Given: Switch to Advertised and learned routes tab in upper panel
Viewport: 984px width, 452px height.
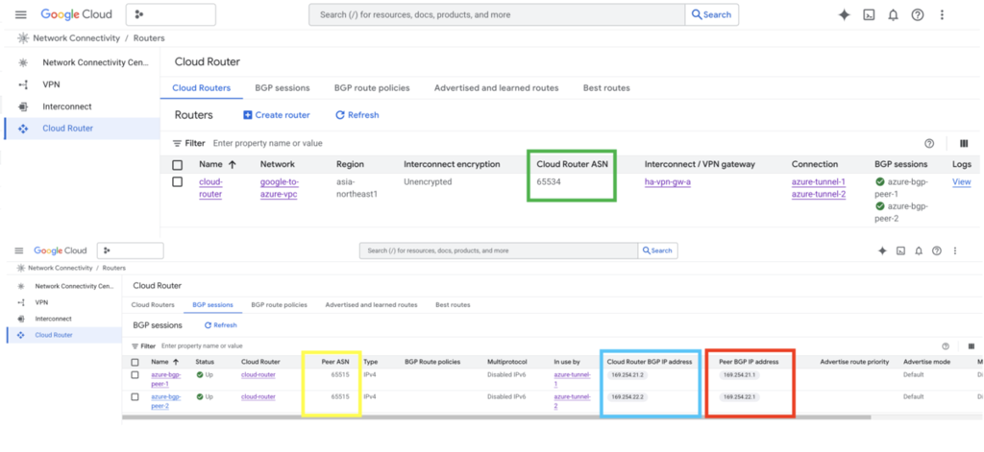Looking at the screenshot, I should point(497,87).
